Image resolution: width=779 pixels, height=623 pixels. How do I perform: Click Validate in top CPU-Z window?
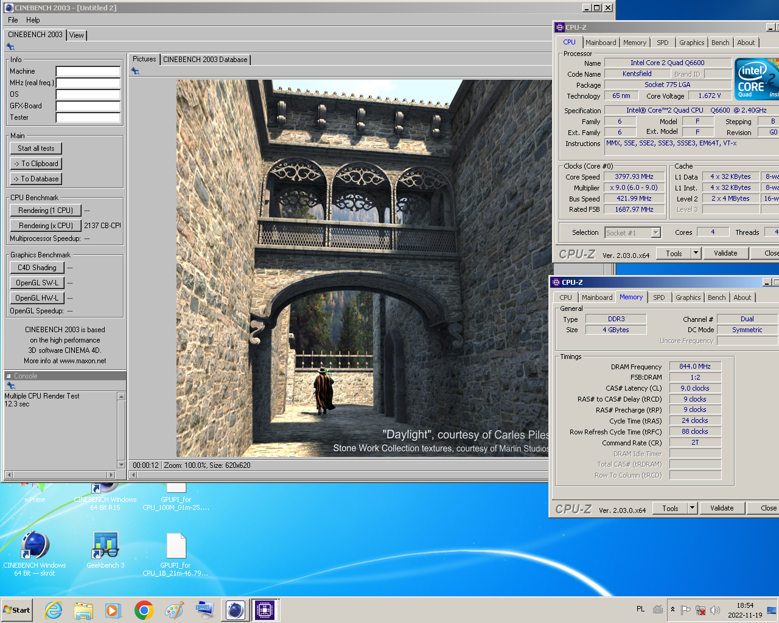[725, 253]
